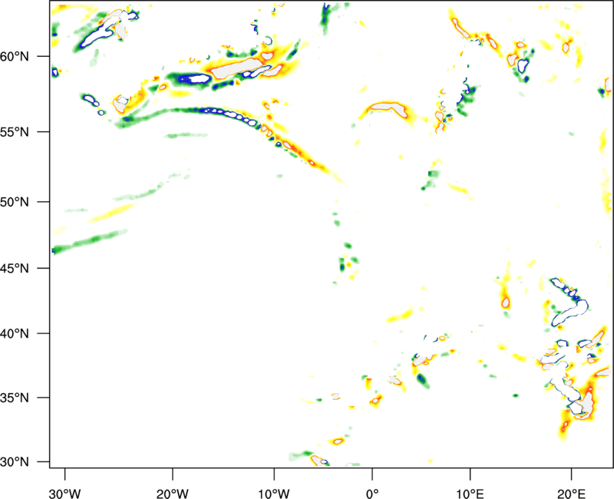This screenshot has height=499, width=614.
Task: Click the 50°N latitude label
Action: coord(15,202)
